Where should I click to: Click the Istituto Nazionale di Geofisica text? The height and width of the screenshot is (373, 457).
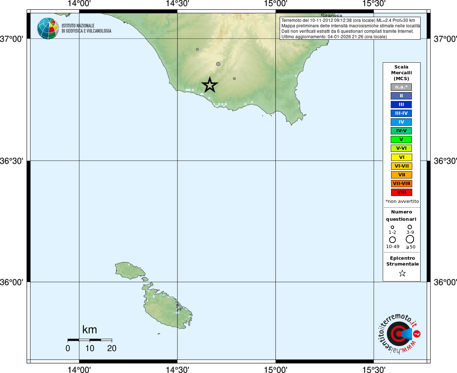86,28
